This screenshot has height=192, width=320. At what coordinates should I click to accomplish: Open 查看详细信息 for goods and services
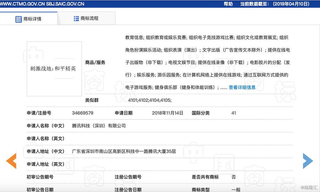(242, 87)
